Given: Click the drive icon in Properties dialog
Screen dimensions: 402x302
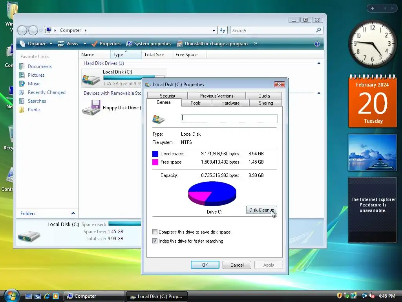Looking at the screenshot, I should 159,119.
